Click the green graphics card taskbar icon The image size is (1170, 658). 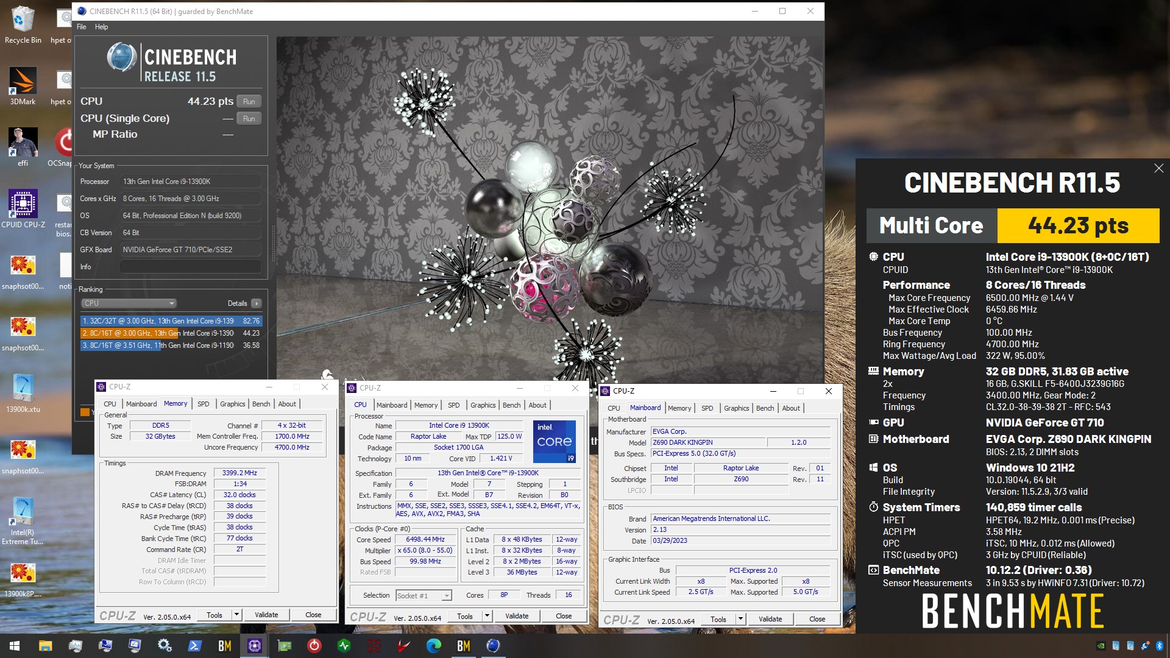pos(285,646)
